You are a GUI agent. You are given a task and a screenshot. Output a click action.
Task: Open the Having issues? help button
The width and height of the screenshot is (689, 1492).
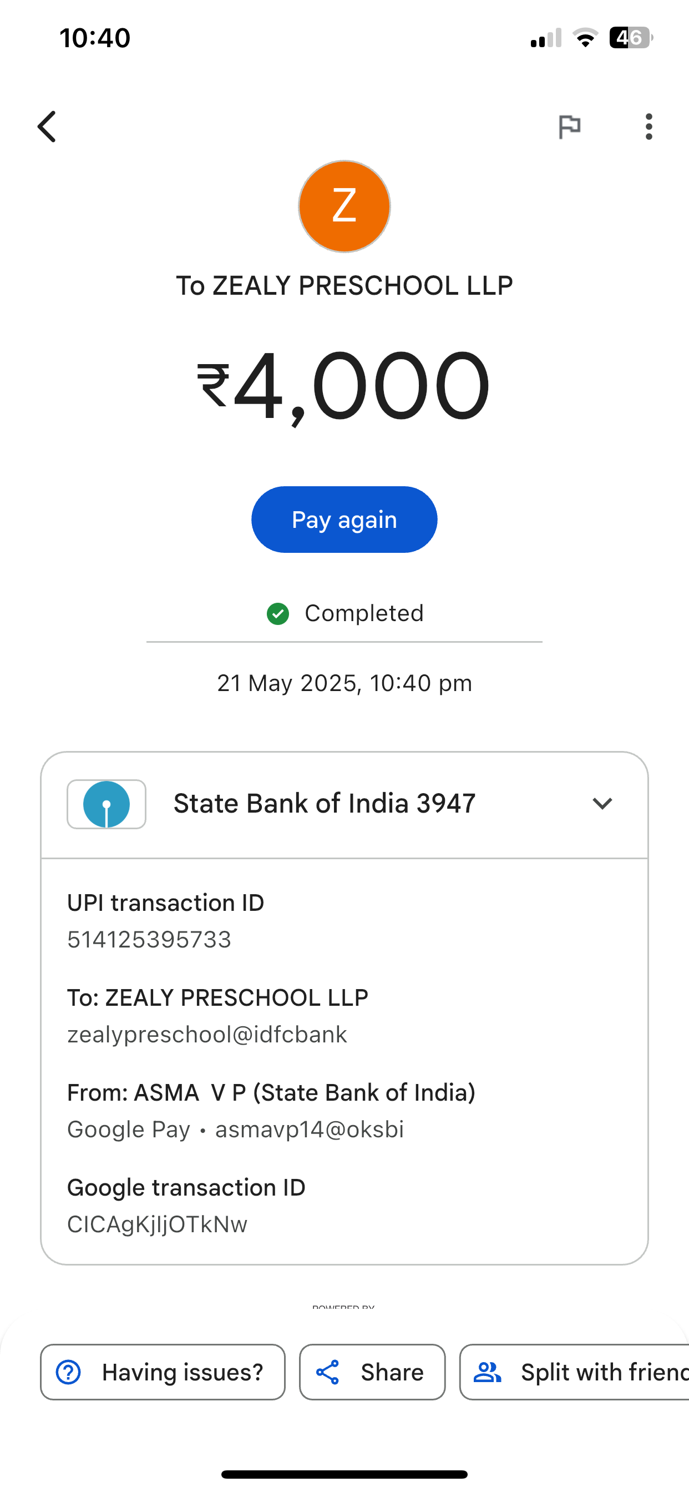coord(163,1372)
